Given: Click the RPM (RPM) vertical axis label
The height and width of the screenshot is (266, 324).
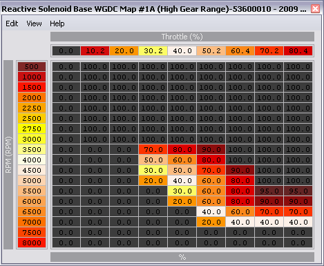Looking at the screenshot, I should click(8, 155).
